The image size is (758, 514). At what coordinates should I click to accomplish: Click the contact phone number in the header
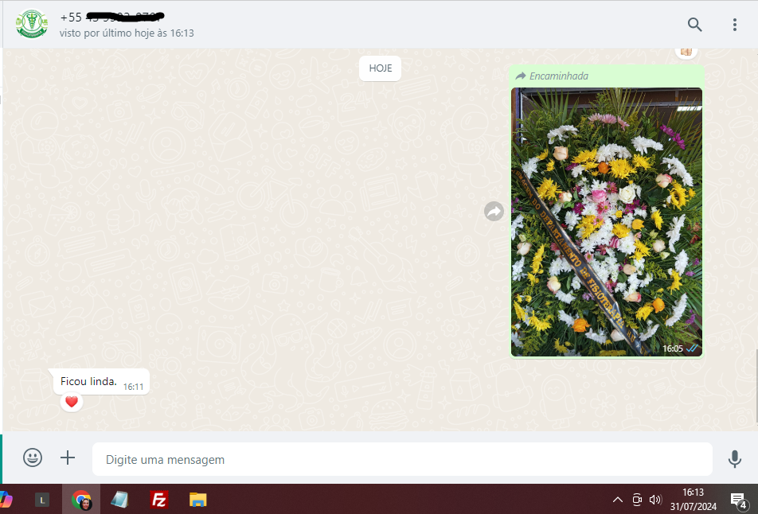point(112,18)
